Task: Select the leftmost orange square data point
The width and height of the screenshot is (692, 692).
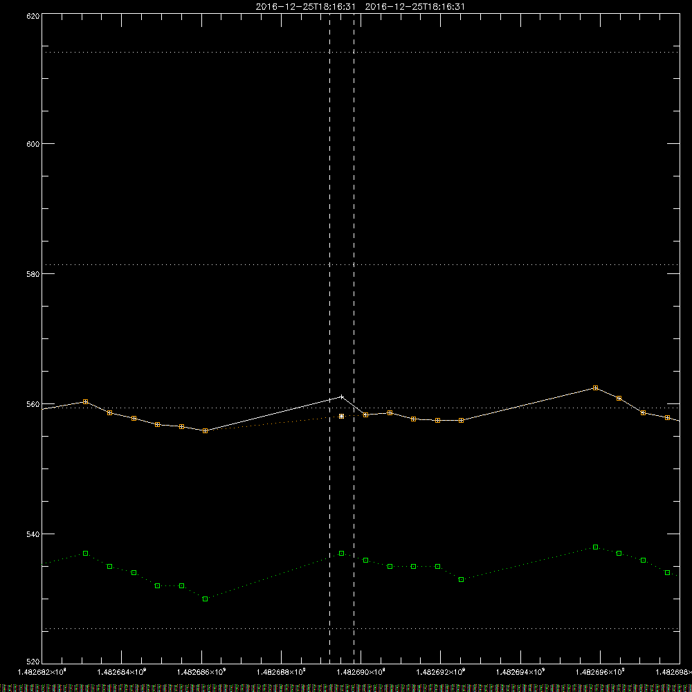Action: (86, 401)
